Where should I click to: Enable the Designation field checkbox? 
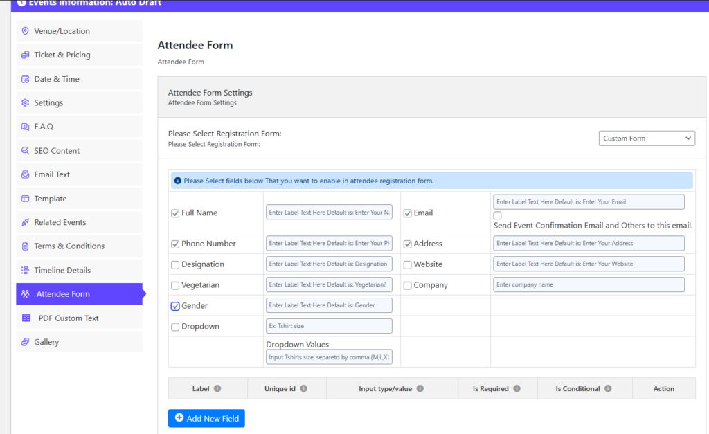point(175,264)
